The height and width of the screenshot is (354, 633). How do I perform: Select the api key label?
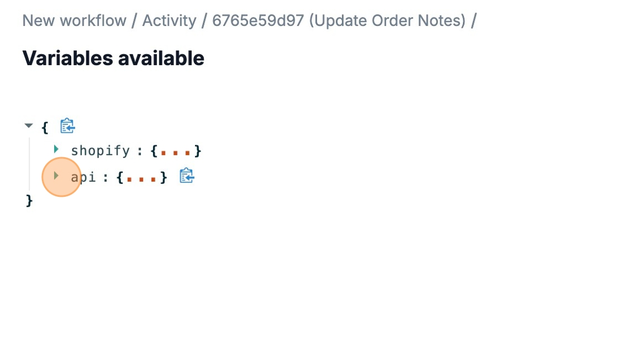(83, 177)
